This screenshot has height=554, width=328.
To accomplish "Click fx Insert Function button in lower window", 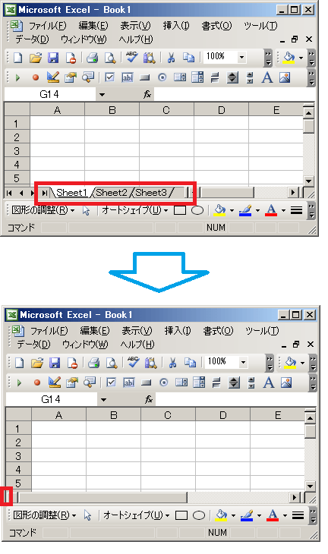I will pyautogui.click(x=149, y=399).
